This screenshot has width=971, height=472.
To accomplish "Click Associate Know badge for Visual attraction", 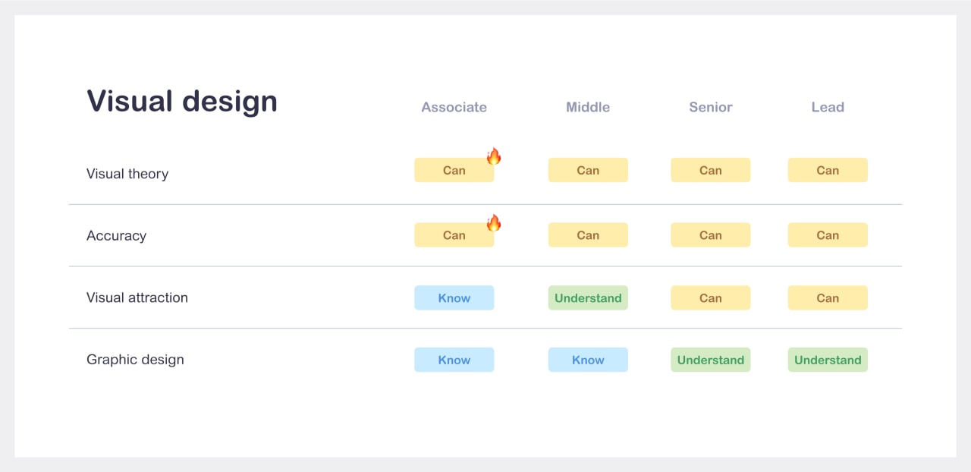I will [454, 297].
